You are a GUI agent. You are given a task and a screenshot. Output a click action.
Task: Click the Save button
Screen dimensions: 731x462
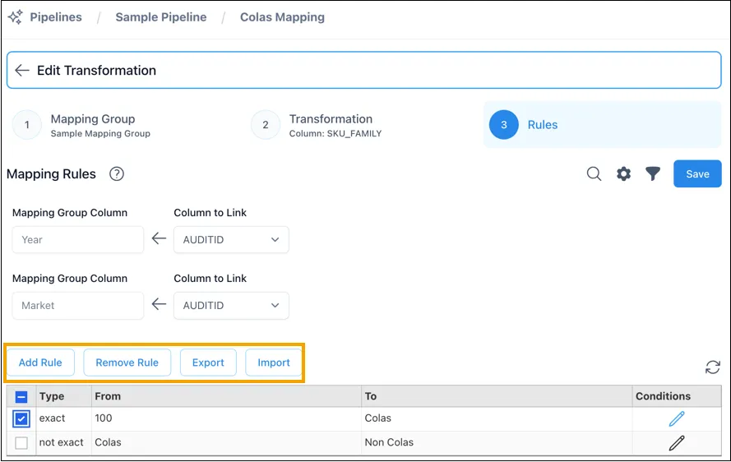pyautogui.click(x=697, y=174)
